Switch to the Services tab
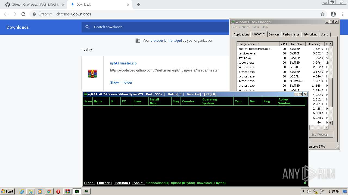This screenshot has height=195, width=348. click(x=274, y=34)
